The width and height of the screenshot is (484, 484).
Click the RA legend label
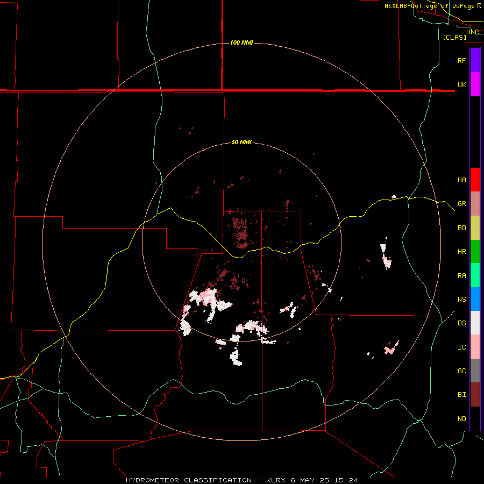pos(461,276)
